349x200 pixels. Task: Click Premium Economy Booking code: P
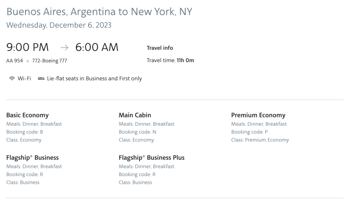coord(249,132)
